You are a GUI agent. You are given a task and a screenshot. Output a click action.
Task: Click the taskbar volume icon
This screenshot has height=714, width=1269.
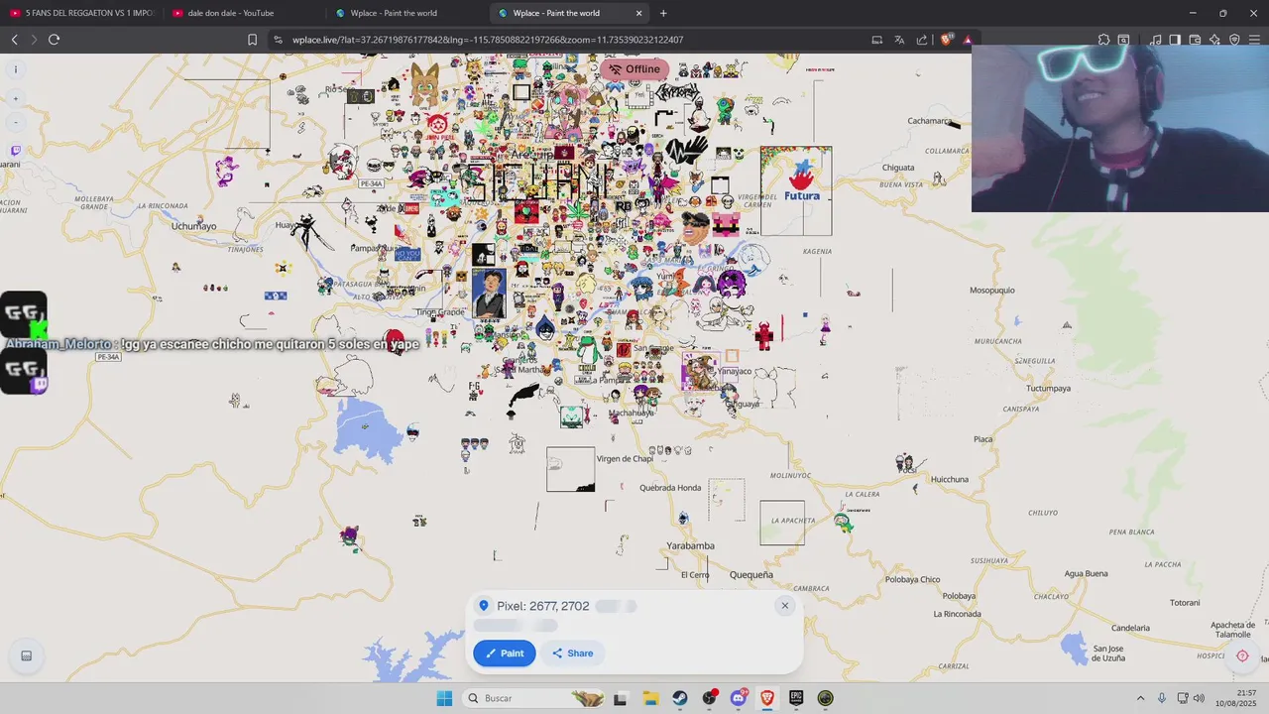[1199, 698]
